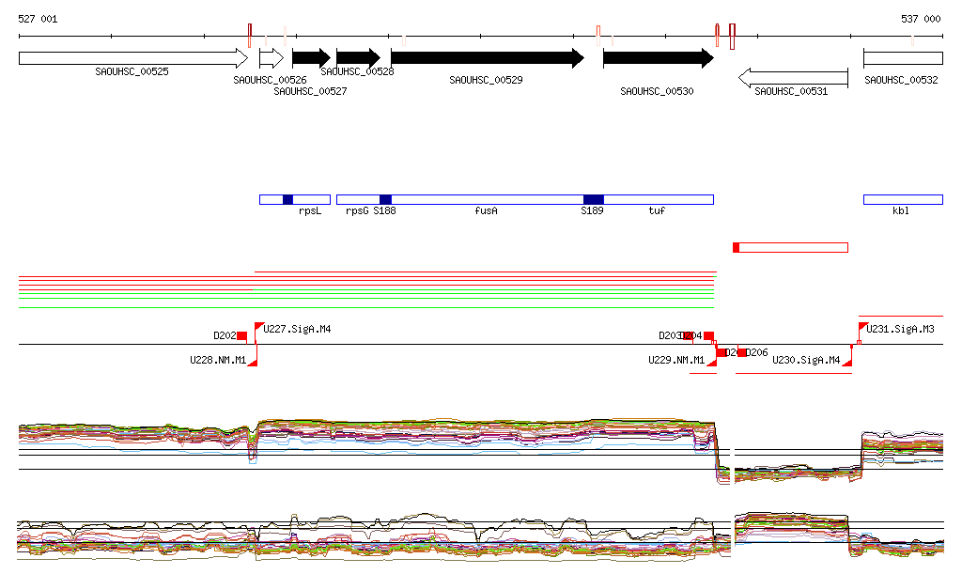Click the S189 label
The width and height of the screenshot is (962, 574).
592,210
